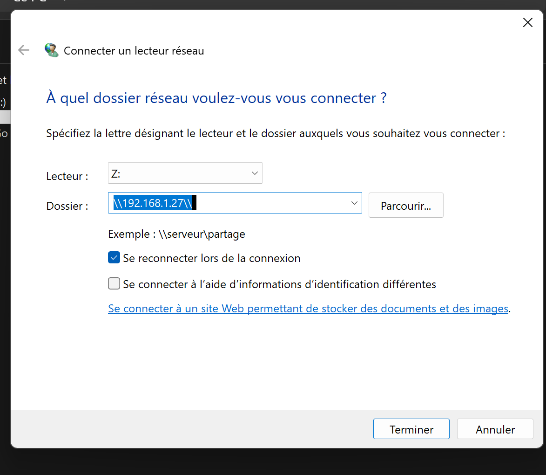Cancel with the Annuler button
The height and width of the screenshot is (475, 546).
tap(495, 429)
